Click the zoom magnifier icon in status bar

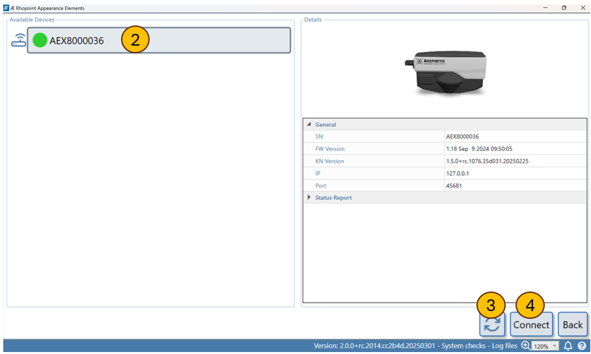[x=525, y=346]
